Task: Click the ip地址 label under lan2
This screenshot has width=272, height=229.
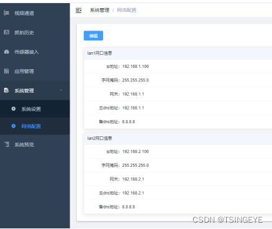Action: point(113,151)
